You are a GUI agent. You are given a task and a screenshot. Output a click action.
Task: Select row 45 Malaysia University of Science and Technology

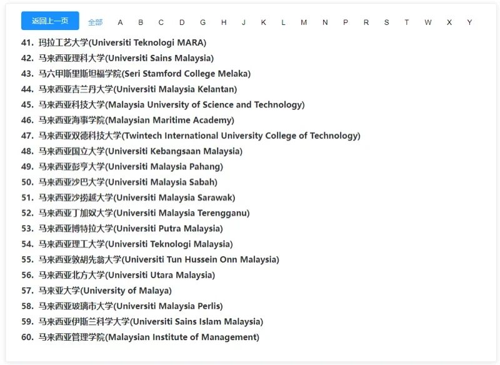pyautogui.click(x=163, y=104)
